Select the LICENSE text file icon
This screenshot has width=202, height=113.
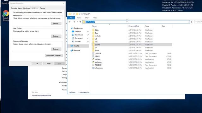93,53
